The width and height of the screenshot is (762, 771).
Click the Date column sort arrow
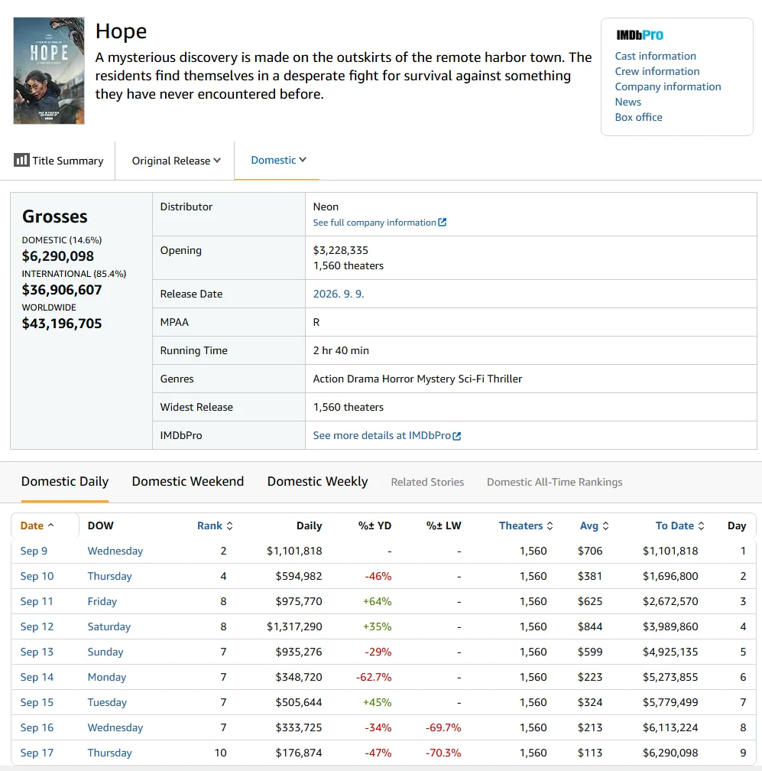[50, 525]
